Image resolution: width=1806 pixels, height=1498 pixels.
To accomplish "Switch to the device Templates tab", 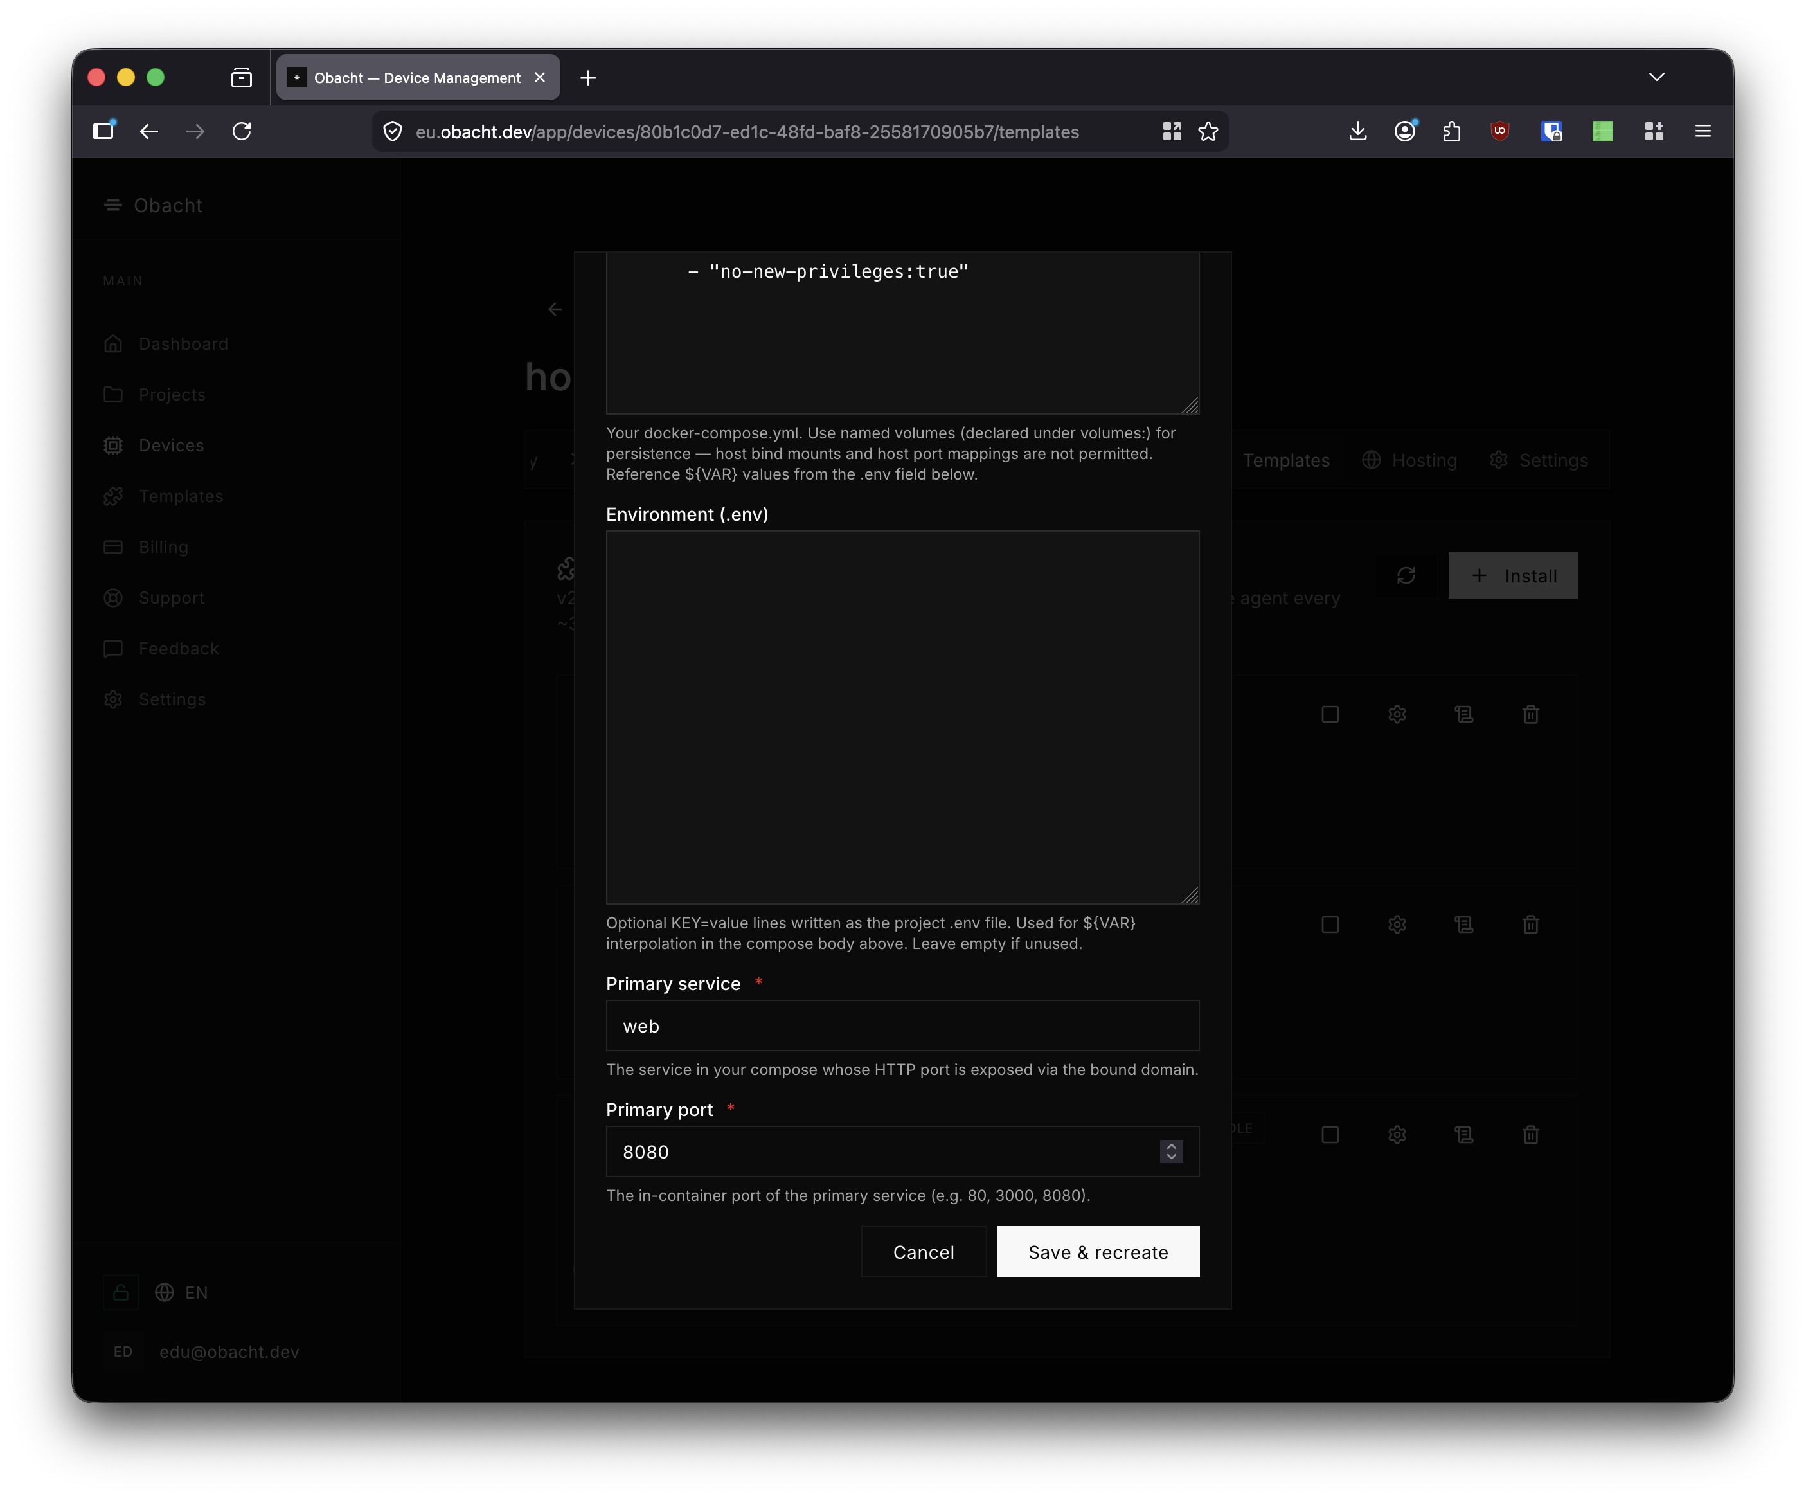I will 1285,460.
